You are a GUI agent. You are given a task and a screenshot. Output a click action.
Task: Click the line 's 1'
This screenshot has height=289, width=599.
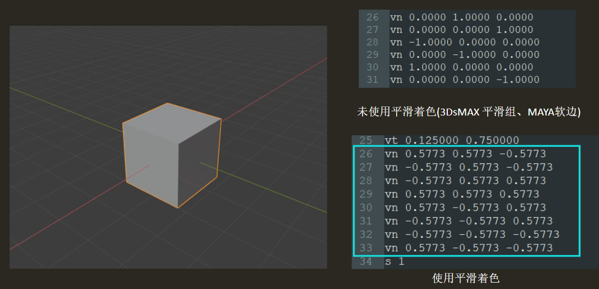pos(395,261)
